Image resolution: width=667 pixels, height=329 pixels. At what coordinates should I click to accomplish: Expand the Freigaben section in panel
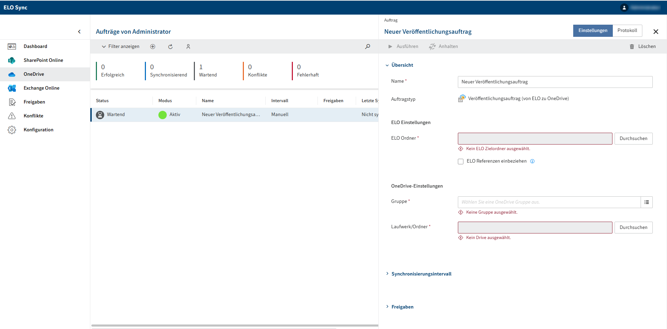point(399,307)
